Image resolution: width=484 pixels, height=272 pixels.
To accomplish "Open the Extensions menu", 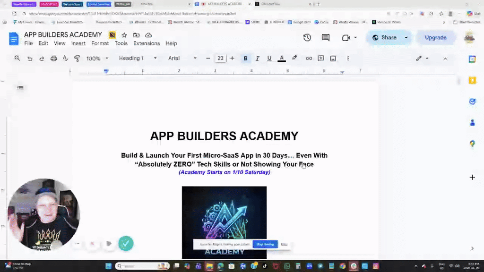I will (x=147, y=43).
